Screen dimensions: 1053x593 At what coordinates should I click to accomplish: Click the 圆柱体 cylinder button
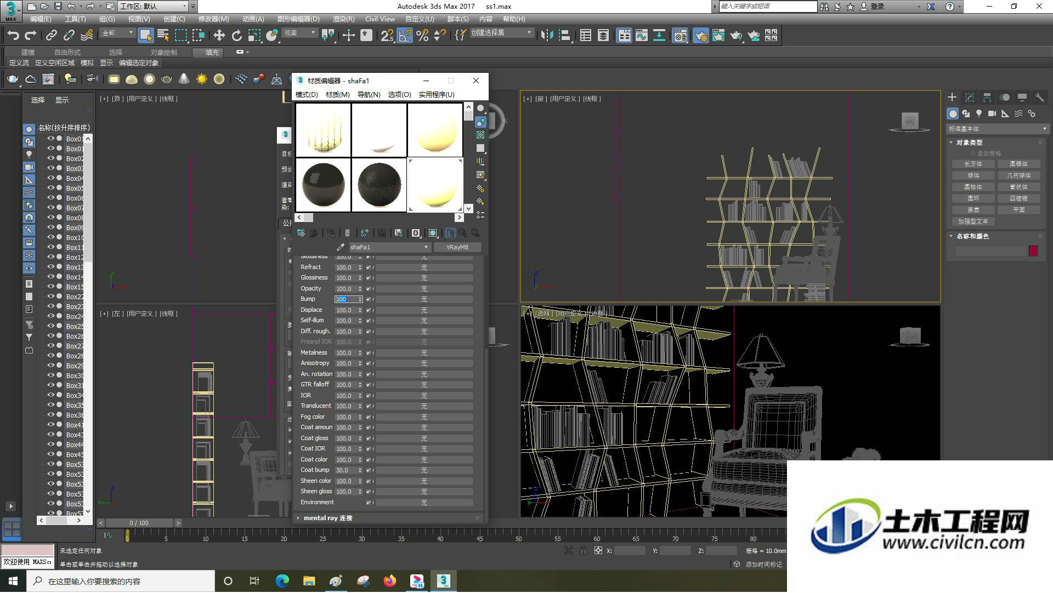(973, 187)
